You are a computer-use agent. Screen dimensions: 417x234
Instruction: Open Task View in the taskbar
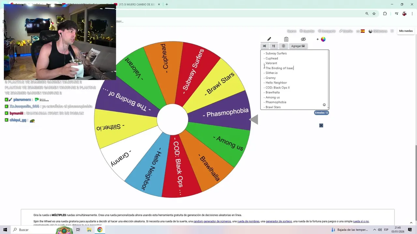pos(78,230)
